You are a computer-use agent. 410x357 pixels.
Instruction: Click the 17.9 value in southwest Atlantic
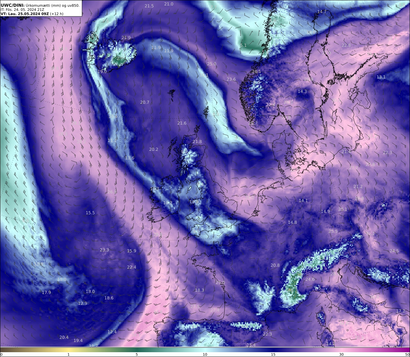tap(46, 292)
